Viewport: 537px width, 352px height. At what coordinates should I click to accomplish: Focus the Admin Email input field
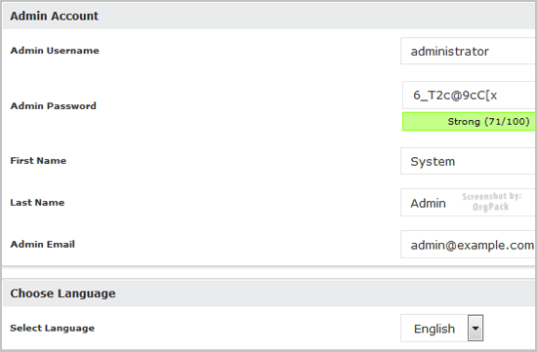(x=469, y=244)
